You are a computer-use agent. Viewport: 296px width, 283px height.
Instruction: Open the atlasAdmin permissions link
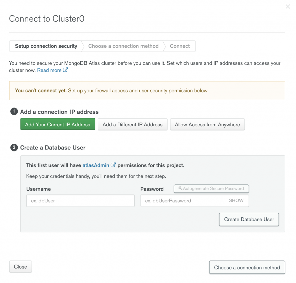(x=96, y=165)
